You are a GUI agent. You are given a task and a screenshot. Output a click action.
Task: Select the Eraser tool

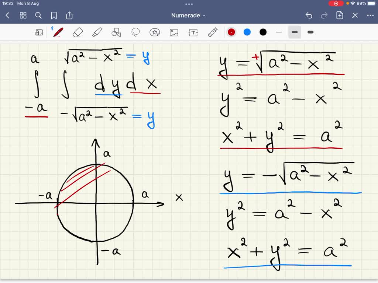(78, 32)
